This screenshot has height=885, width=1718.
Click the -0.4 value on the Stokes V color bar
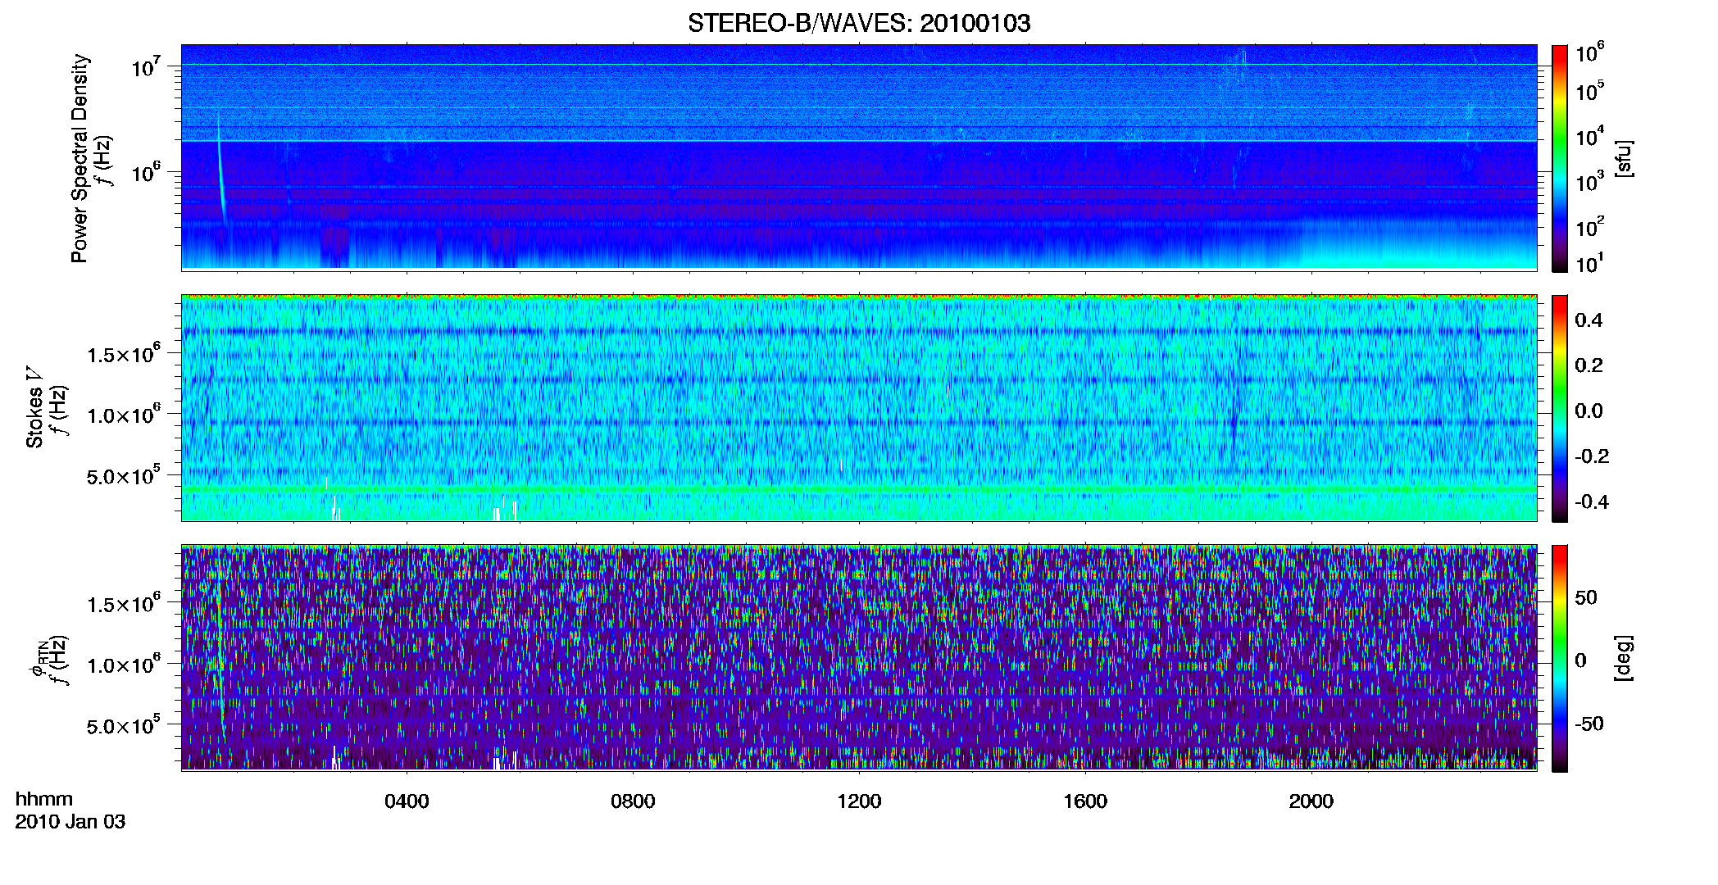point(1592,501)
